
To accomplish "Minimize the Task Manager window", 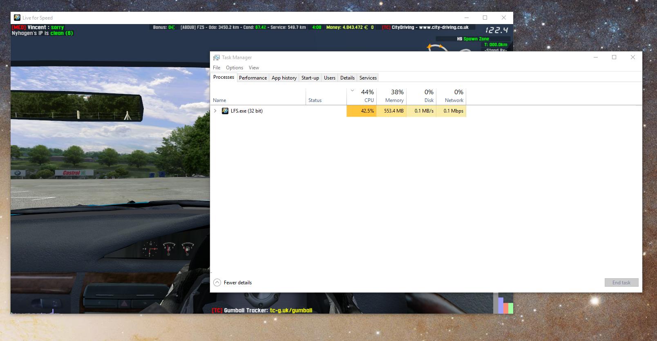I will point(595,58).
